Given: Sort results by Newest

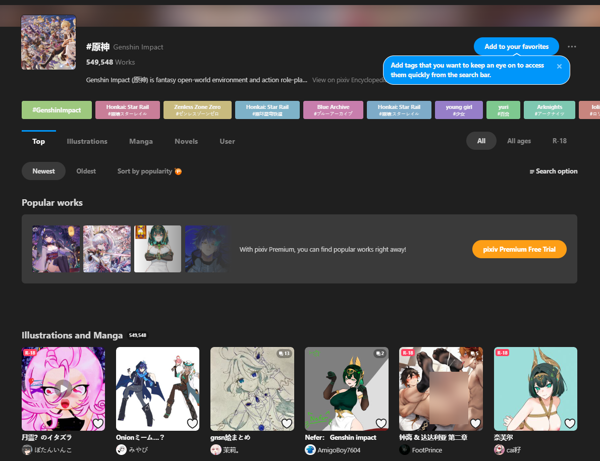Looking at the screenshot, I should [43, 171].
